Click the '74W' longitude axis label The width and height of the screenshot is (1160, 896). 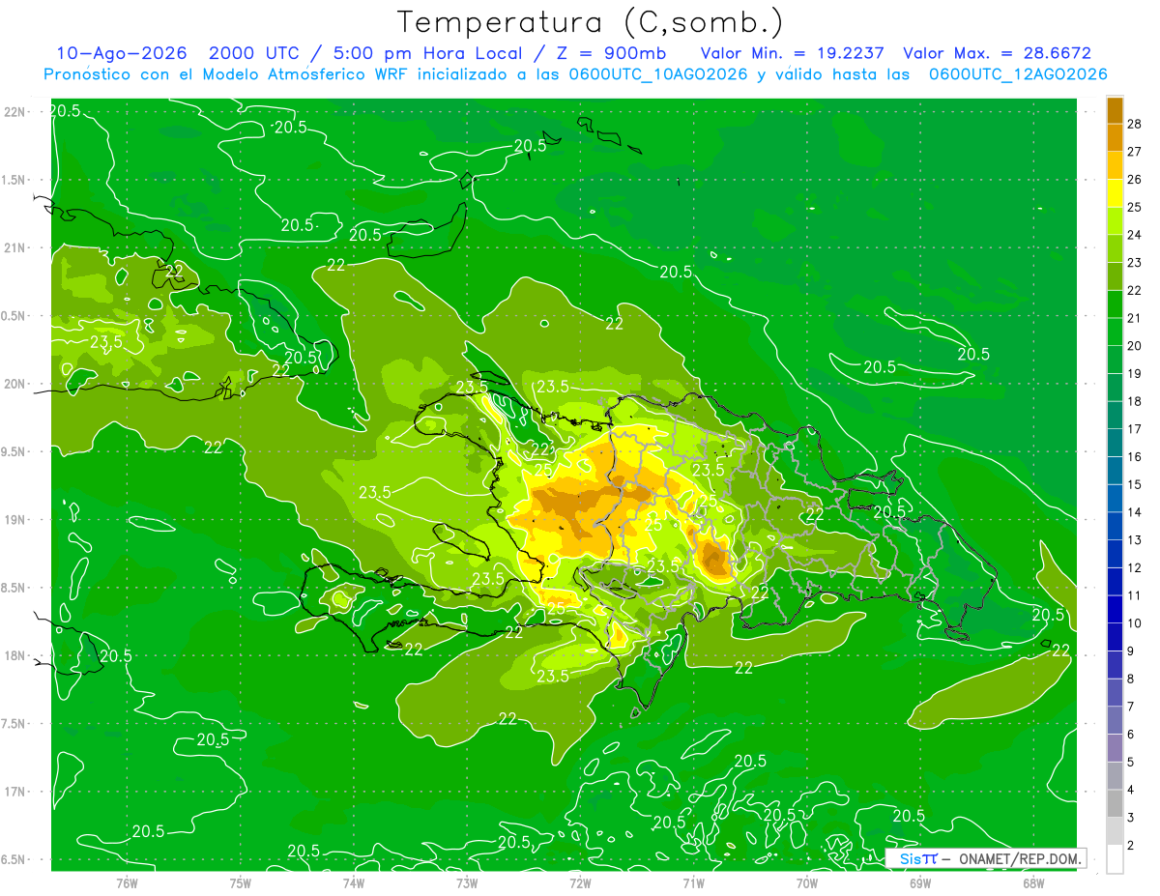click(x=354, y=882)
